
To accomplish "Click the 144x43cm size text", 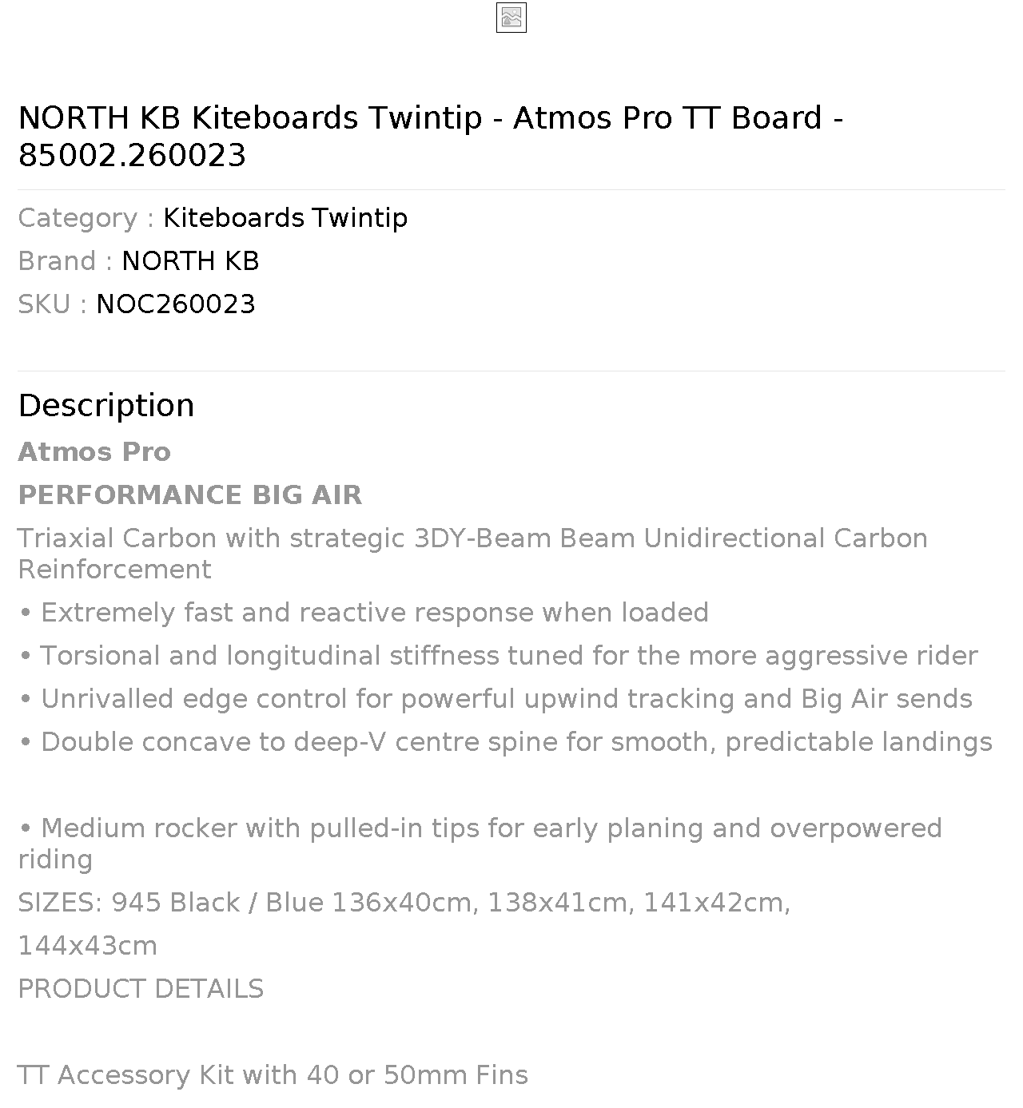I will [88, 946].
